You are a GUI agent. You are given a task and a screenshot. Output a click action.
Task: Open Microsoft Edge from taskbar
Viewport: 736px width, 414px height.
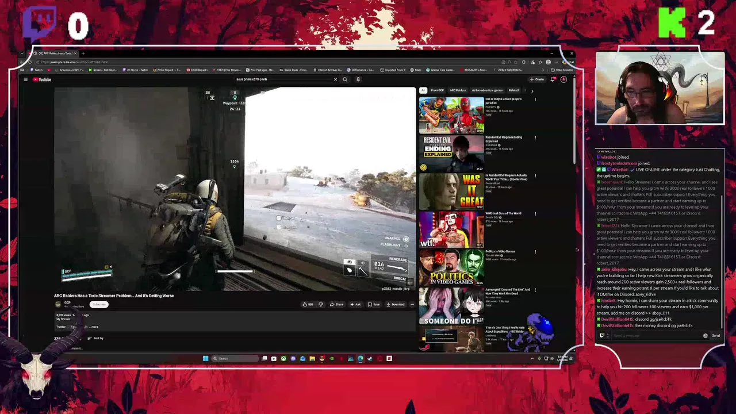coord(361,358)
